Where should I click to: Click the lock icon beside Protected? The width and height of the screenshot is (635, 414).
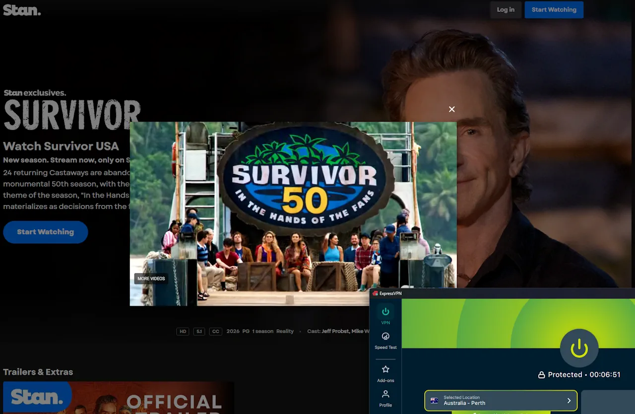click(x=542, y=375)
